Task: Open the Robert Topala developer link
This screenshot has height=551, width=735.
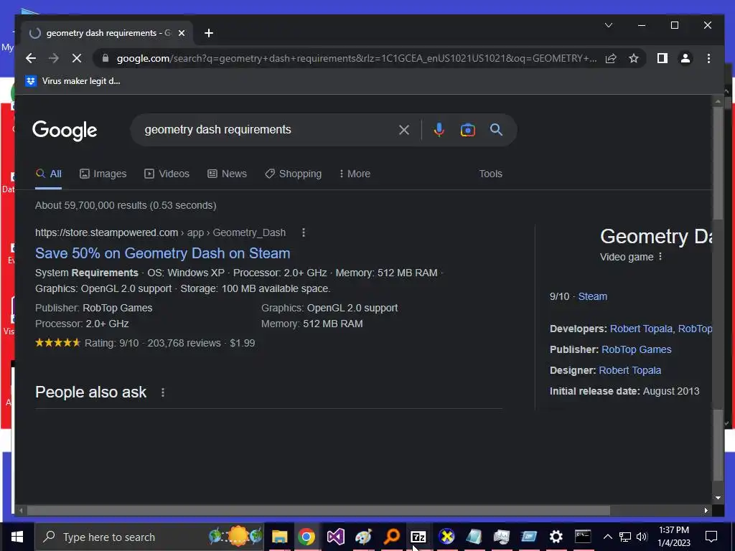Action: point(641,329)
